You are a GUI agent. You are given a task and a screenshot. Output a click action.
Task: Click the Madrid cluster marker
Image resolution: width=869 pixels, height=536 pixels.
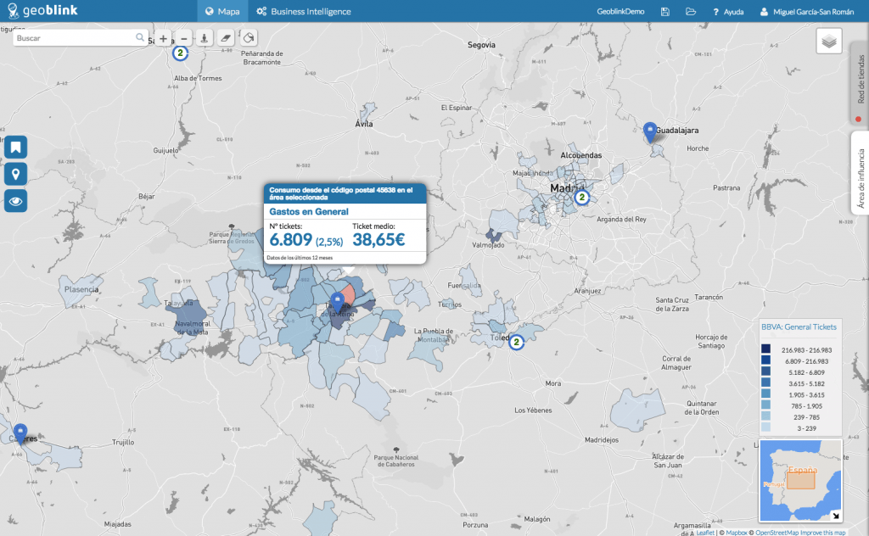(x=581, y=197)
